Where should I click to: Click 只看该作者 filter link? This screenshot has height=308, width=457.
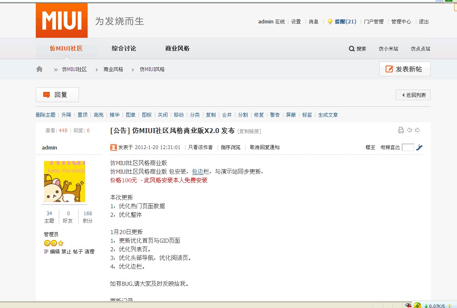click(x=200, y=147)
